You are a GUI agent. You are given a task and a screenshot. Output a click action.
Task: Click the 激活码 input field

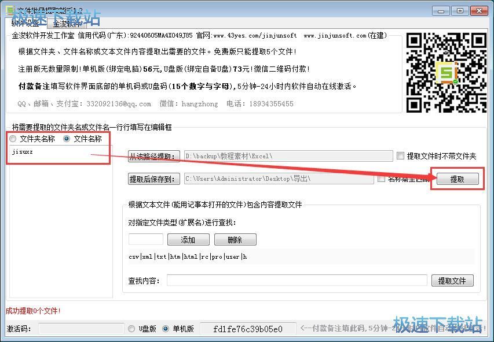pyautogui.click(x=81, y=329)
